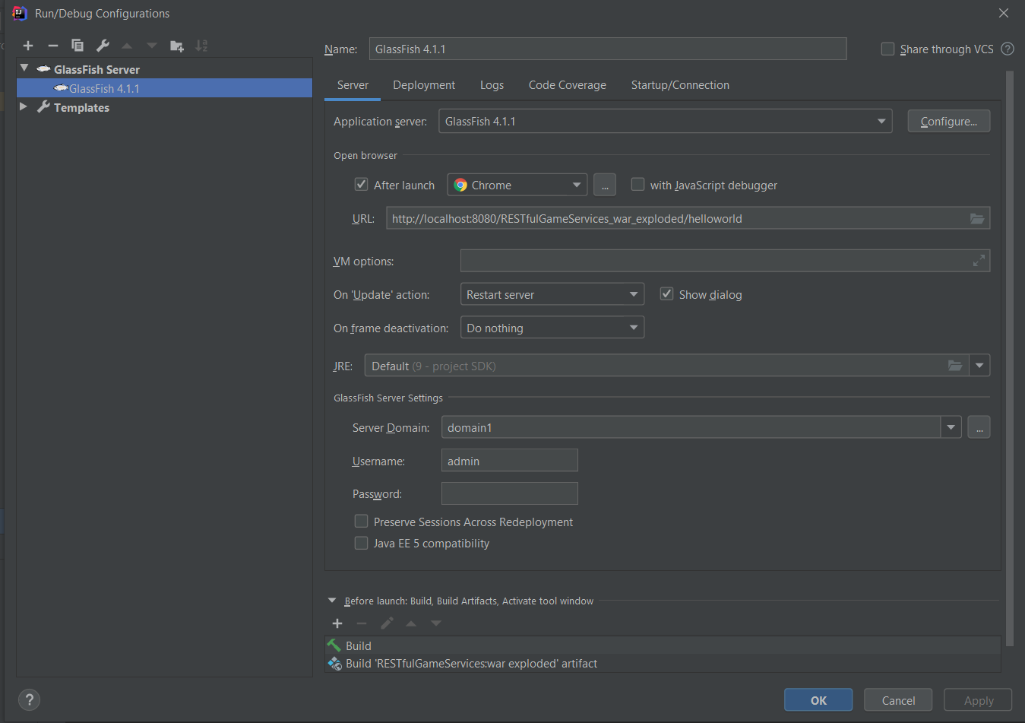Add a before-launch task

pos(337,623)
